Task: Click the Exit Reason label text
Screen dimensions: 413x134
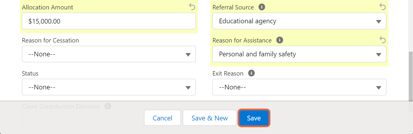Action: point(228,73)
